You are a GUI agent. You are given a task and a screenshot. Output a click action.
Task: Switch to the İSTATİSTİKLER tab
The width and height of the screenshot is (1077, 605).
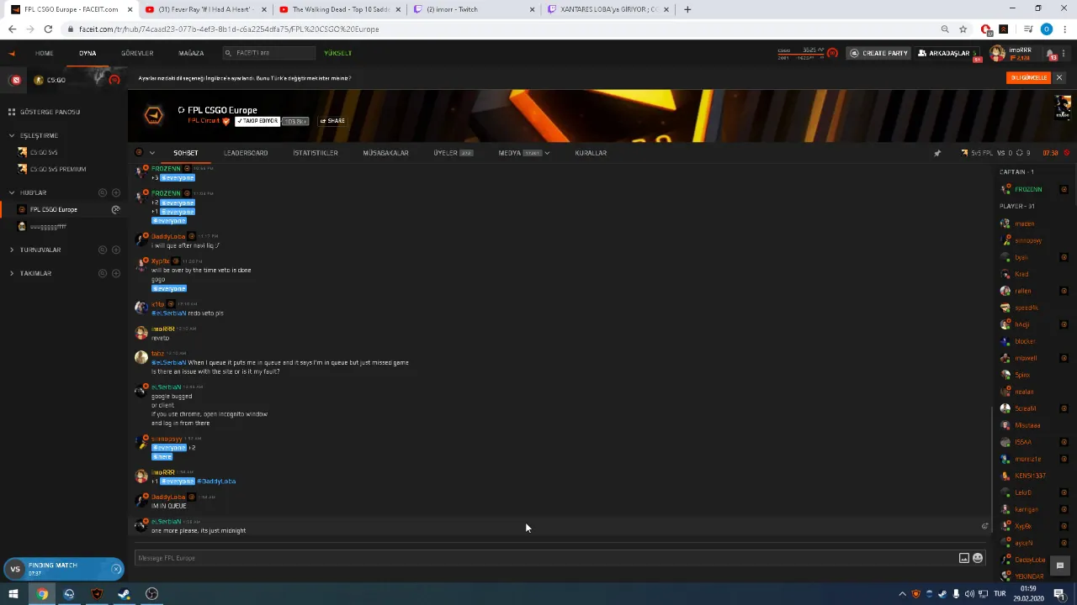(x=316, y=153)
